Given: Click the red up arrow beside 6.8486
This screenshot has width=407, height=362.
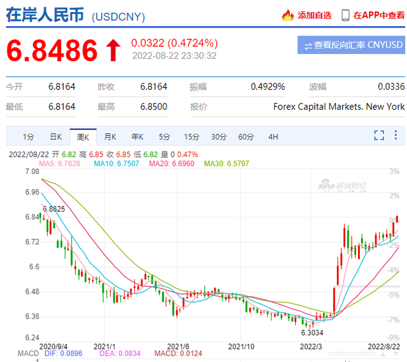Looking at the screenshot, I should coord(113,50).
